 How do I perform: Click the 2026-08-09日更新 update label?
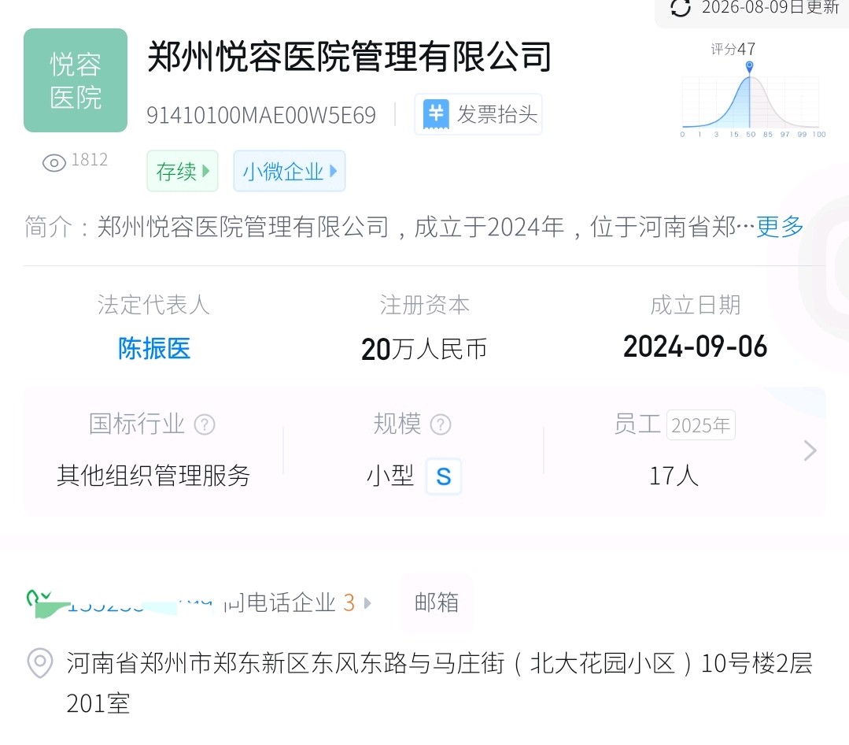point(770,8)
